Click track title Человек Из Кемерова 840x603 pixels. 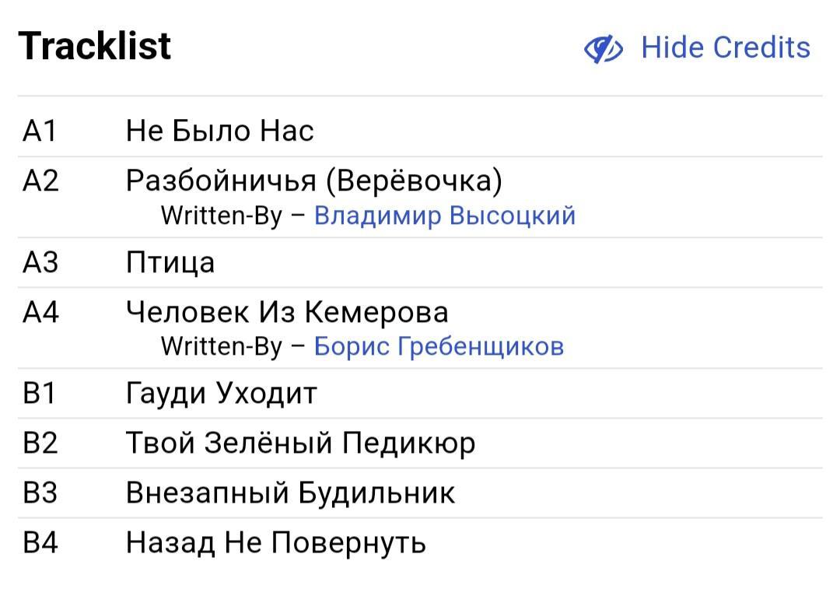point(287,312)
